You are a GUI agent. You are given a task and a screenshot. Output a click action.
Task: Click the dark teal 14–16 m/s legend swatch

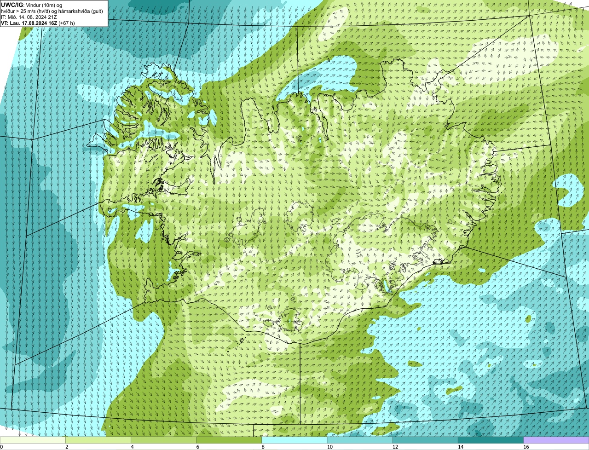coord(491,440)
